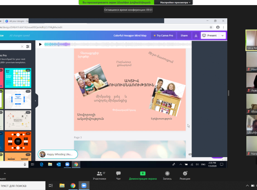Click the Share button
This screenshot has width=257, height=190.
(184, 35)
